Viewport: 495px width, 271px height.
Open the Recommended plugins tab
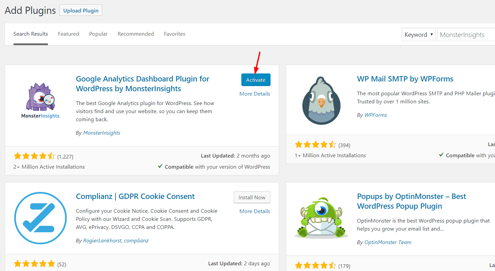pyautogui.click(x=136, y=34)
